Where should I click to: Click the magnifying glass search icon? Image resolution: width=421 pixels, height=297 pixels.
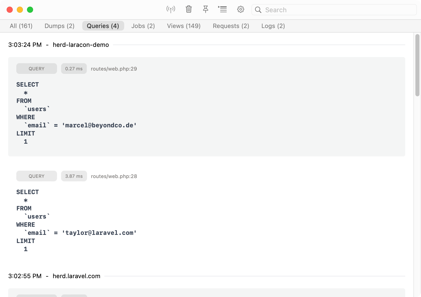tap(258, 10)
